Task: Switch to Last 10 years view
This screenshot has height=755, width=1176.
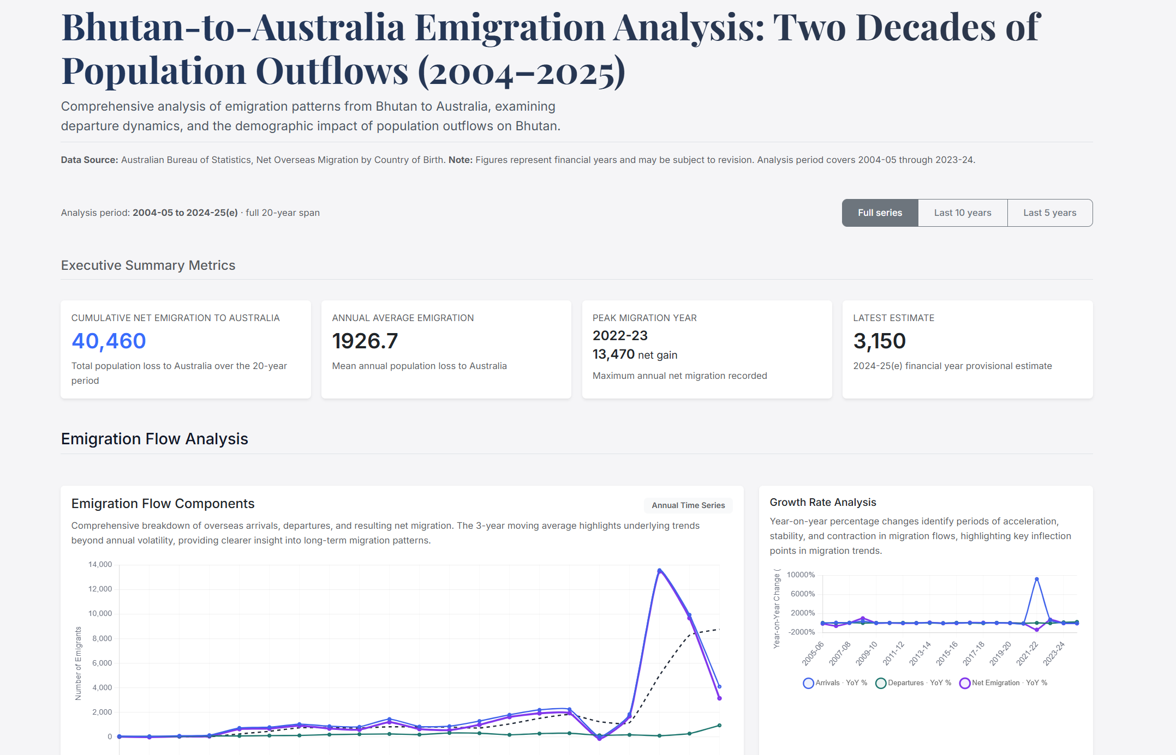Action: pyautogui.click(x=962, y=213)
